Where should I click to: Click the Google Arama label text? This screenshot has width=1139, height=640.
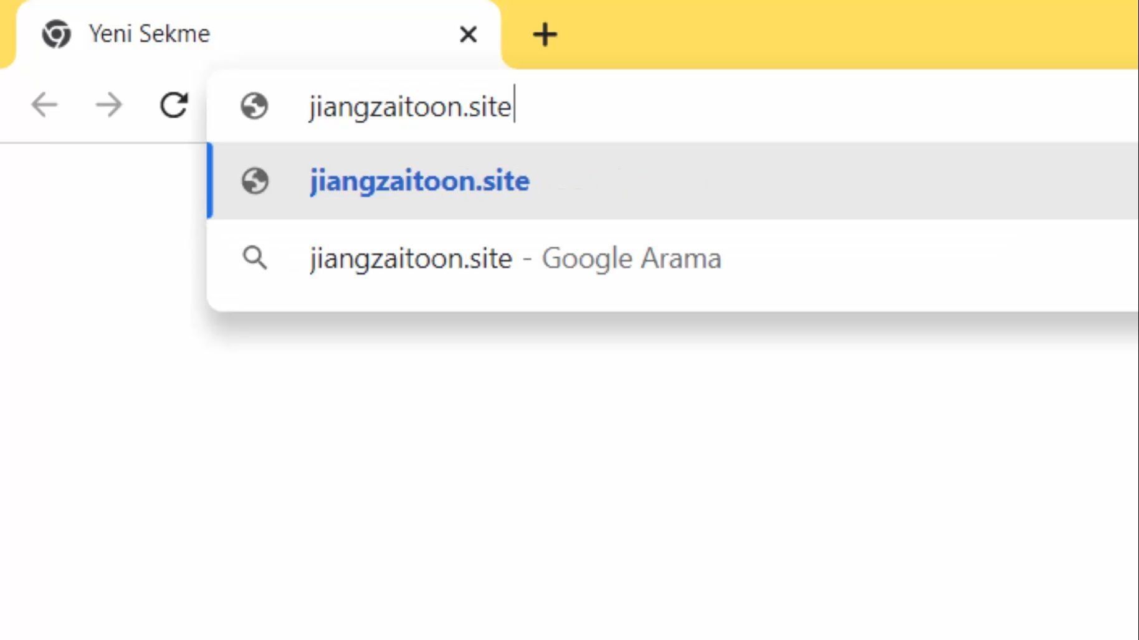coord(631,258)
